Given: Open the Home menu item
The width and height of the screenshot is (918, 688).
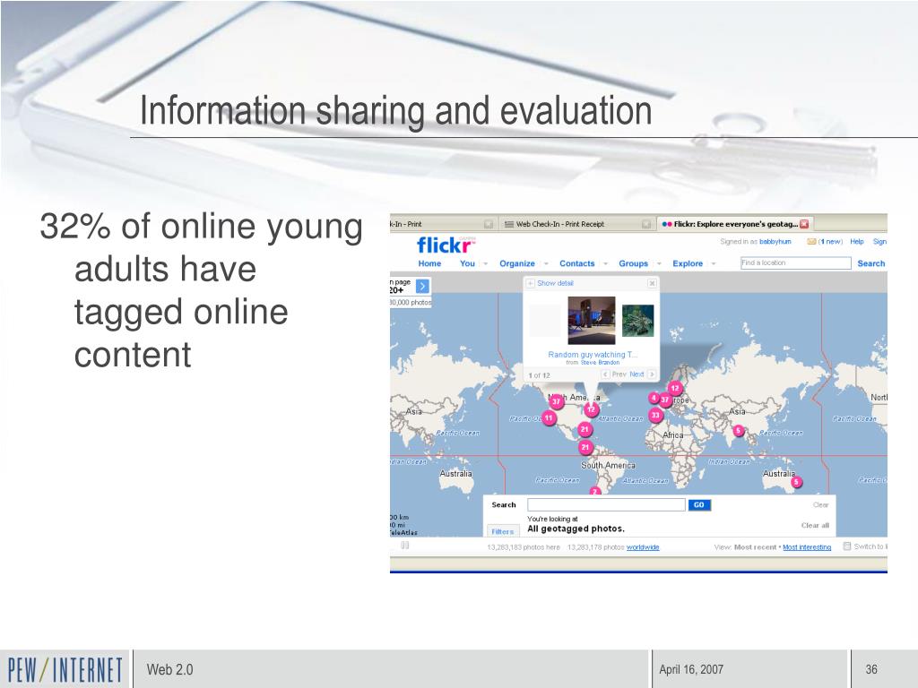Looking at the screenshot, I should [x=429, y=264].
